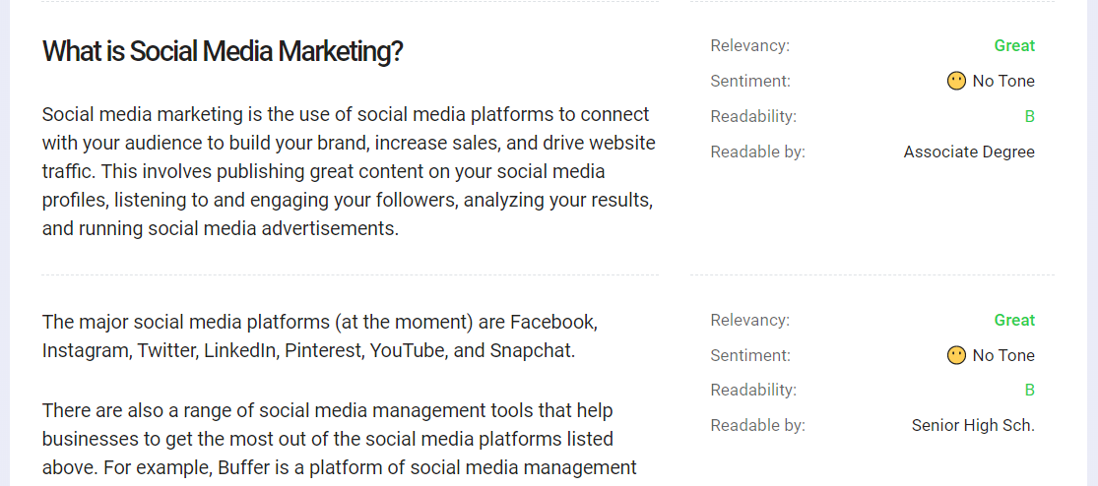Click the Readability label in the Associate Degree block
Image resolution: width=1098 pixels, height=486 pixels.
[x=753, y=117]
